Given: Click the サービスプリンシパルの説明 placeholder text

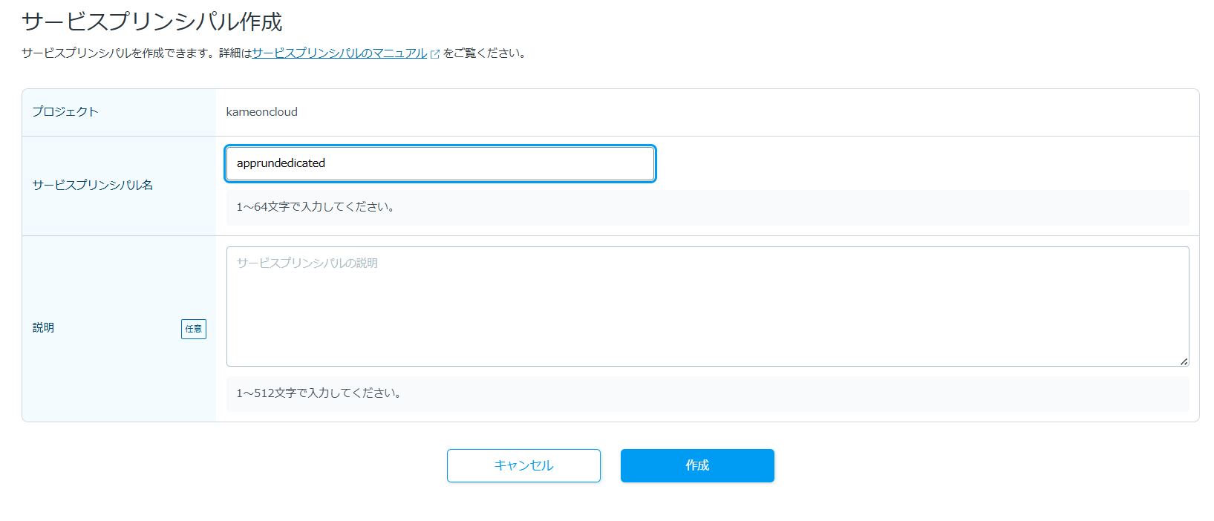Looking at the screenshot, I should point(307,263).
